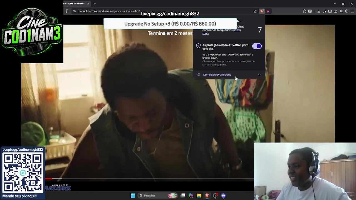Expand the Controles avançados chevron
The width and height of the screenshot is (356, 200).
click(259, 74)
